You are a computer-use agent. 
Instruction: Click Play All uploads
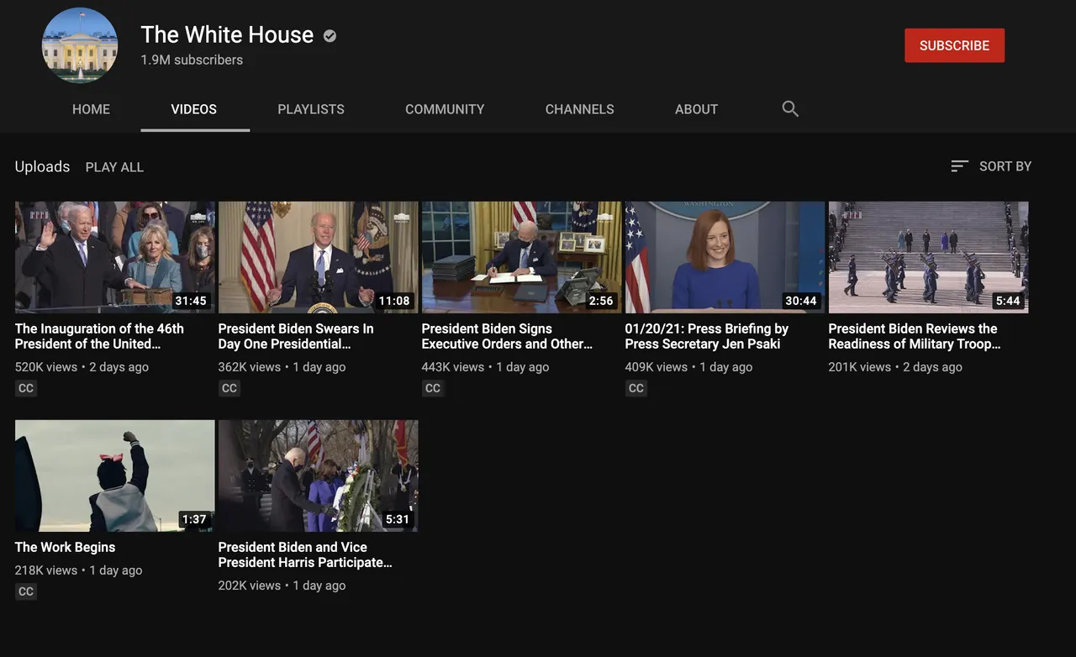114,167
